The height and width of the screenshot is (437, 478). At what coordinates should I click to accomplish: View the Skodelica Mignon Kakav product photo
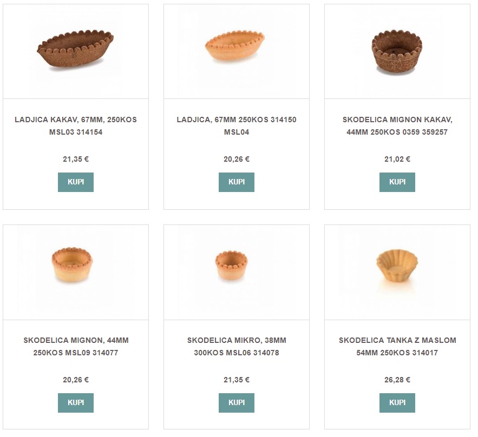pos(397,51)
